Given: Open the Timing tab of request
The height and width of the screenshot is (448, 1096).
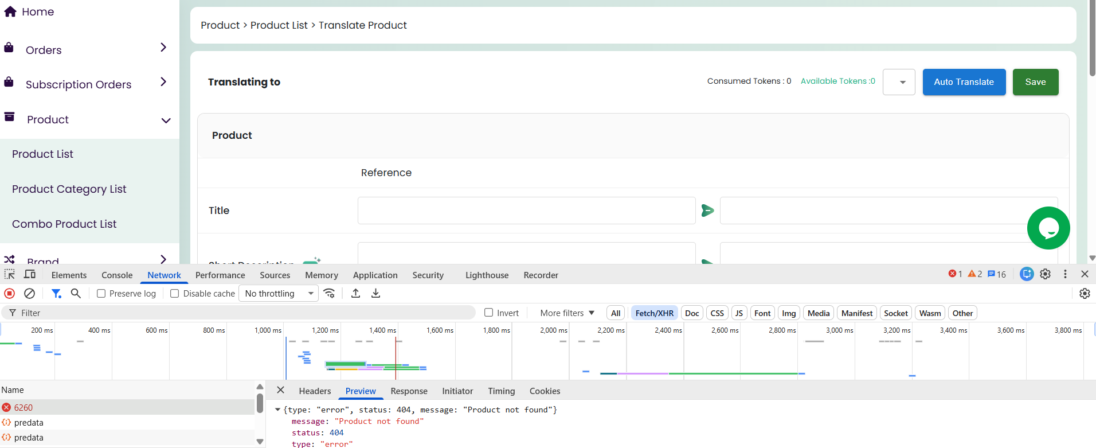Looking at the screenshot, I should pos(502,391).
